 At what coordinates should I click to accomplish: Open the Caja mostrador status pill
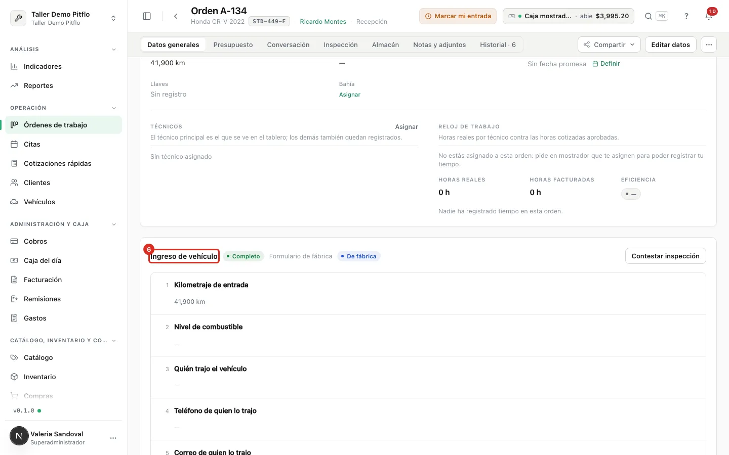coord(568,16)
